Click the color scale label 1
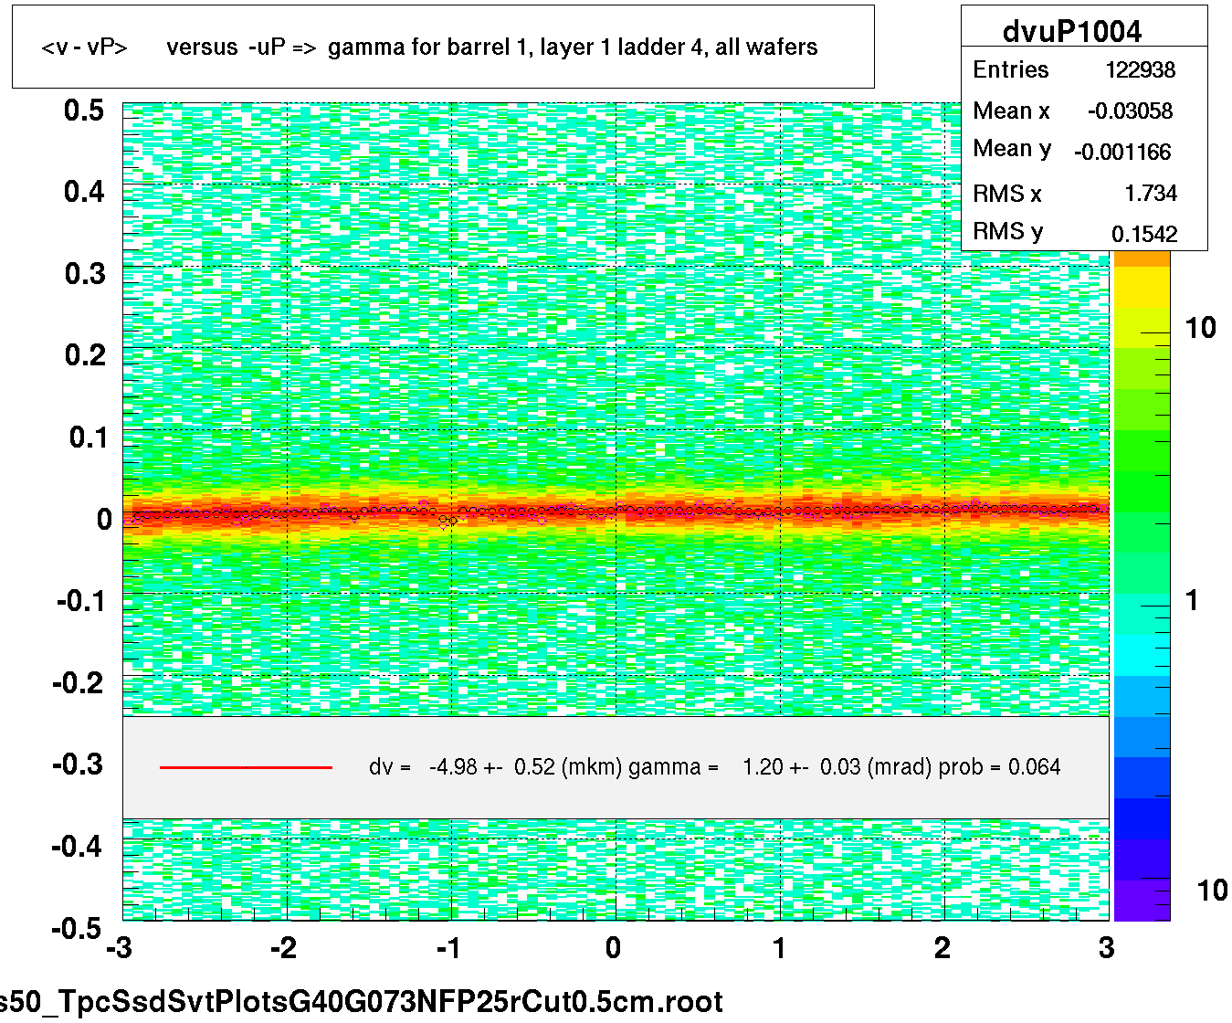Viewport: 1232px width, 1023px height. [1191, 601]
